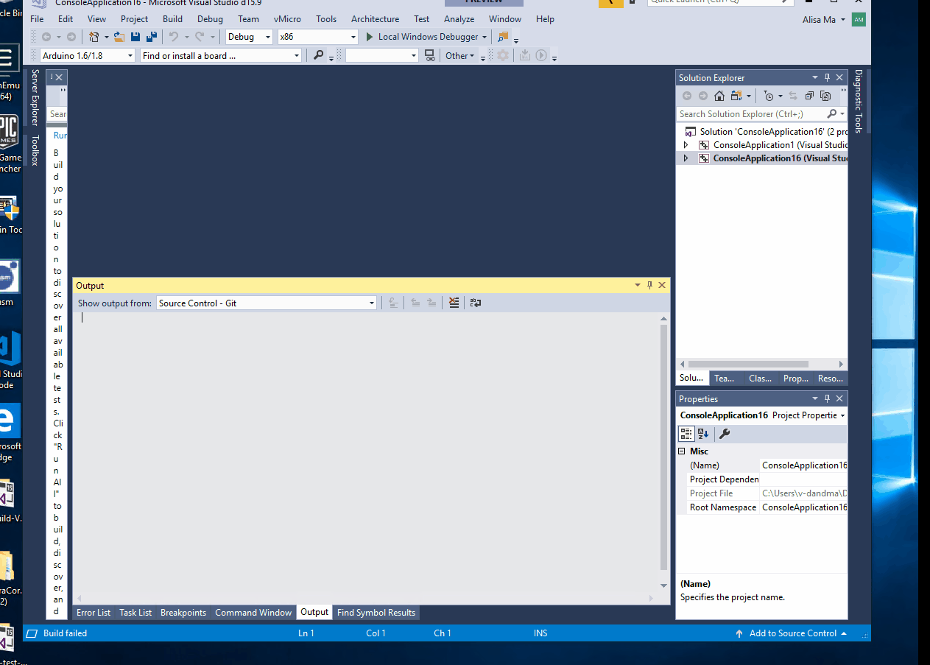The width and height of the screenshot is (930, 665).
Task: Click the user account AM badge
Action: (859, 20)
